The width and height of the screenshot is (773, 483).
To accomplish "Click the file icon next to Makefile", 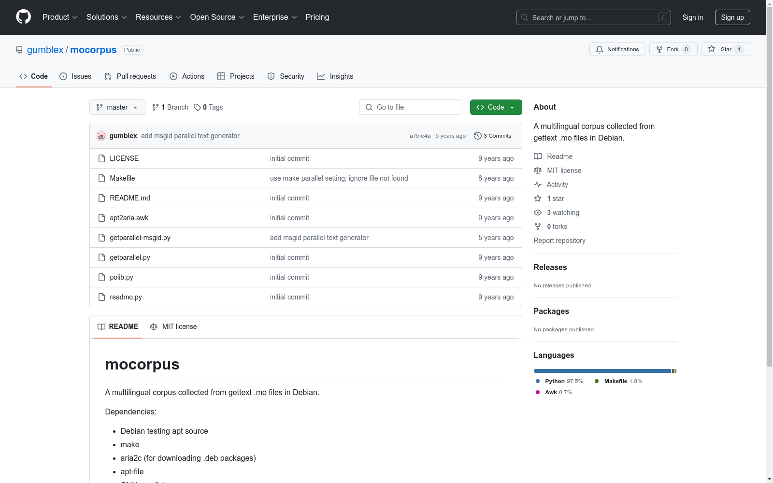I will click(101, 178).
